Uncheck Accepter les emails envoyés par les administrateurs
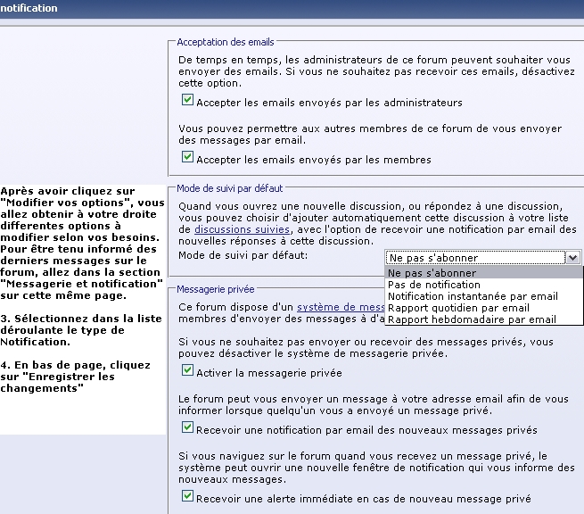The image size is (584, 514). (x=187, y=102)
